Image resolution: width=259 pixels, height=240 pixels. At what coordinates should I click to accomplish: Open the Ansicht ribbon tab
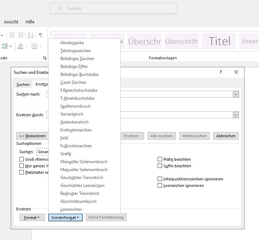click(x=11, y=22)
